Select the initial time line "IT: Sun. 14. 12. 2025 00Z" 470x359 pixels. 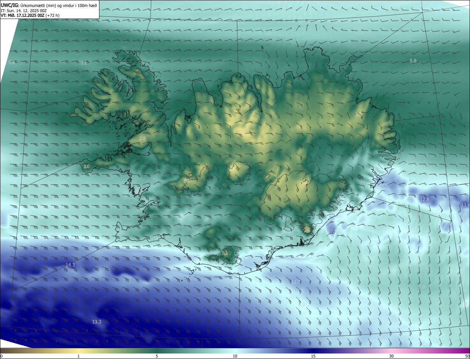coord(23,11)
